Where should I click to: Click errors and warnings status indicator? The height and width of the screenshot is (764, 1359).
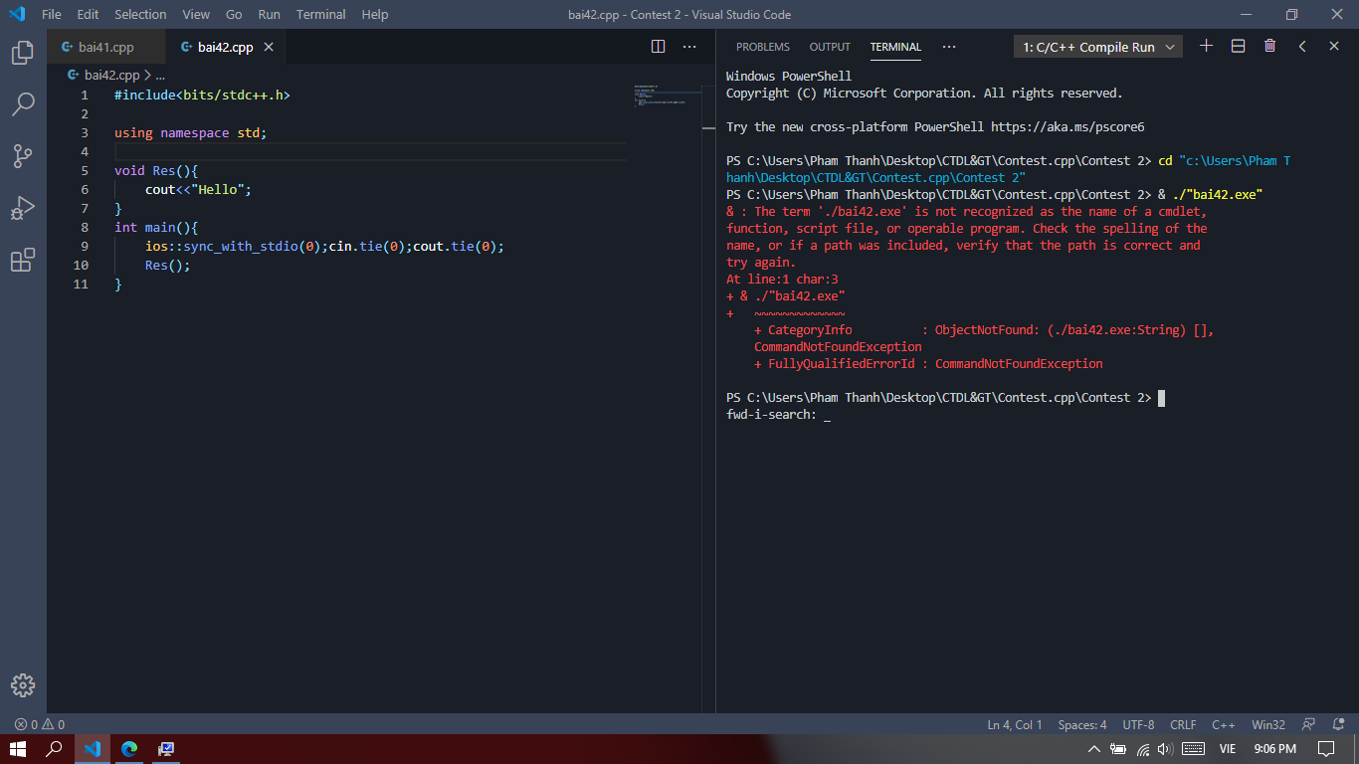(40, 724)
